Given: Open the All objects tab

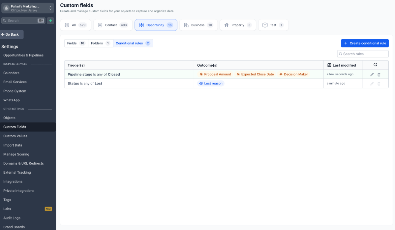Looking at the screenshot, I should 76,25.
